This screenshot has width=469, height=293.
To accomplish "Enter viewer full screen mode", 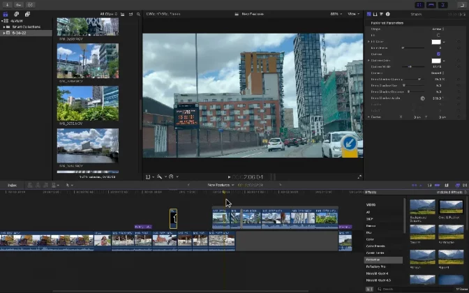I will pos(360,176).
